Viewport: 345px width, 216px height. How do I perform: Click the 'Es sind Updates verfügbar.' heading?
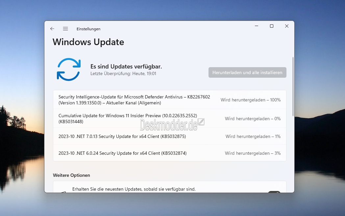126,66
